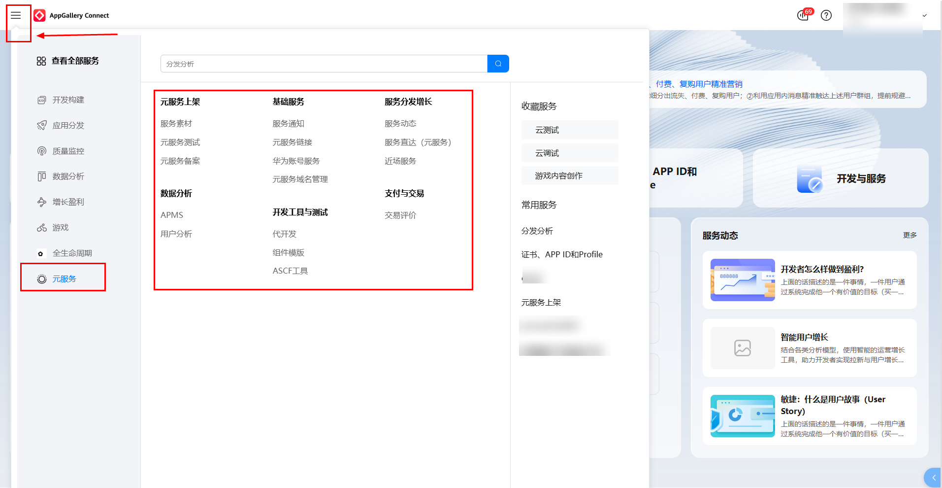
Task: Click the AppGallery Connect logo
Action: coord(40,15)
